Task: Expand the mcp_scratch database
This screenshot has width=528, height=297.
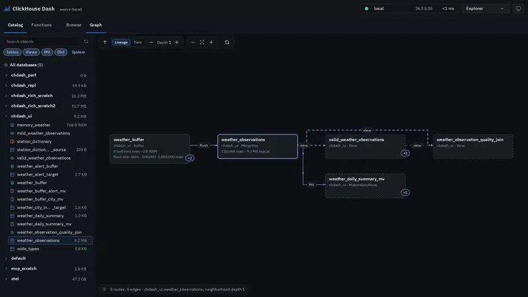Action: (x=6, y=269)
